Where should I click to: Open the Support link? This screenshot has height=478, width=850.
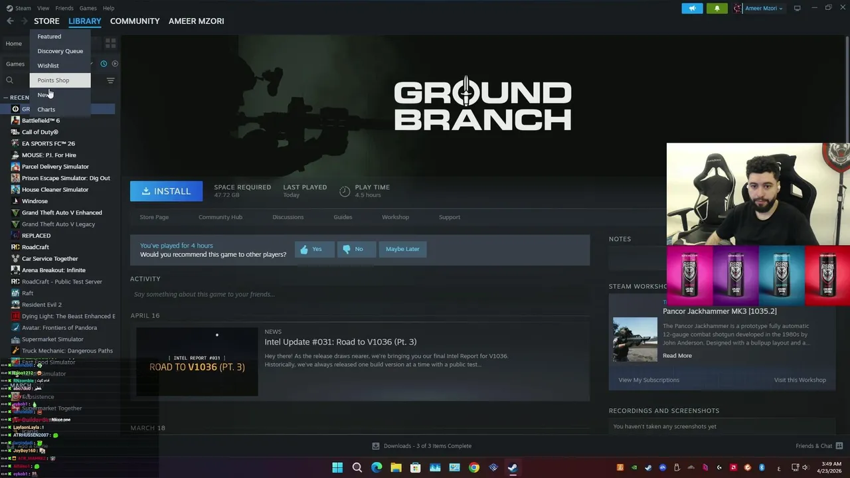click(450, 217)
